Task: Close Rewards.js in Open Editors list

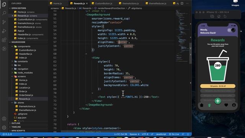Action: (13, 16)
